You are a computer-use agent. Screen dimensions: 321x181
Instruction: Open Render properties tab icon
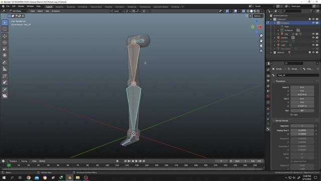pos(268,76)
